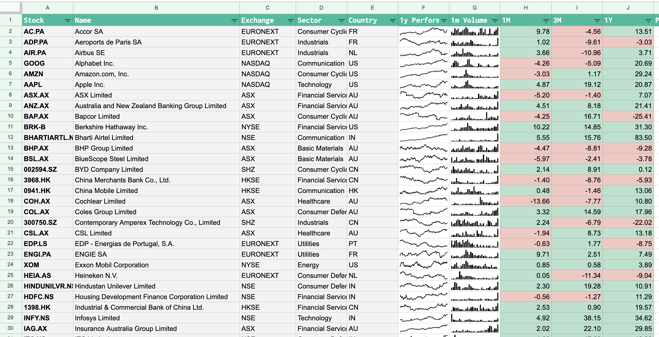Click Bapcor Limited 1Y value -25.41
Screen dimensions: 659x337
[628, 116]
